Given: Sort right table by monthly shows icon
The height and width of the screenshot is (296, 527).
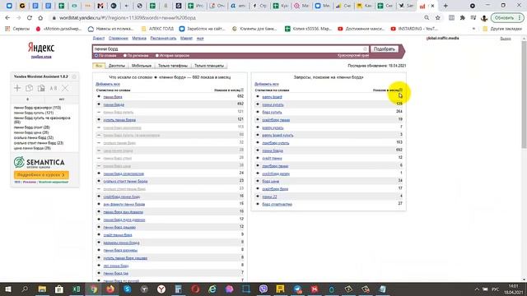Looking at the screenshot, I should pos(401,90).
